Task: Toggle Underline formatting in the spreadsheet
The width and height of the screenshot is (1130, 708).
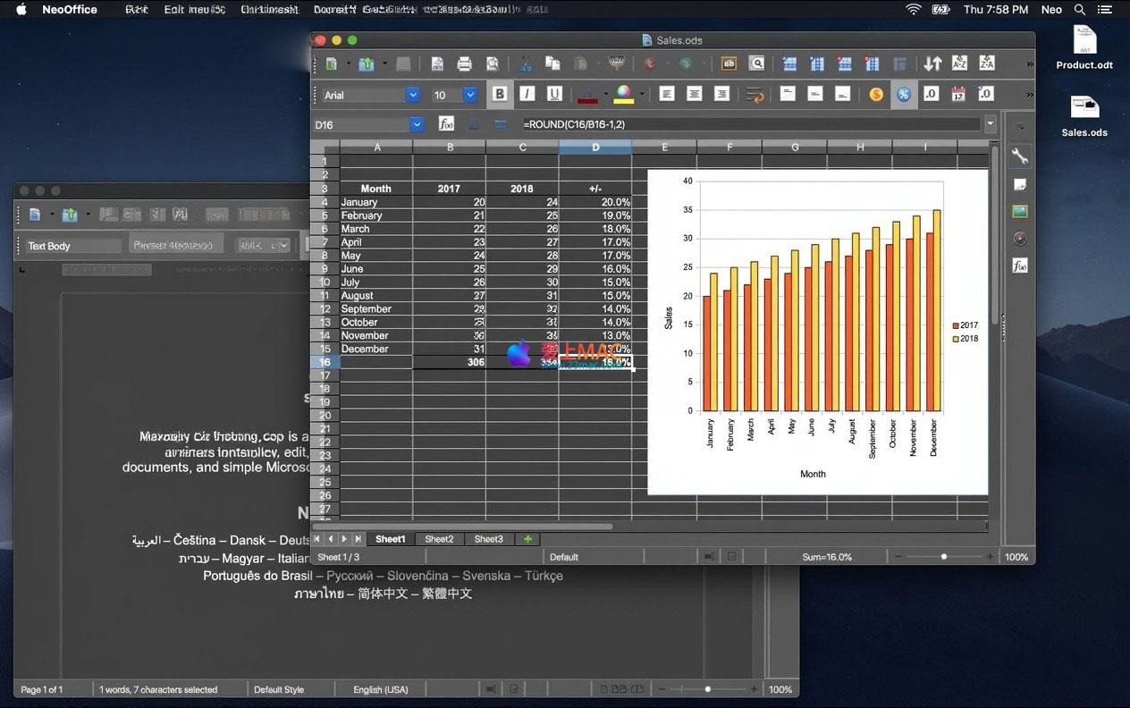Action: [x=554, y=94]
